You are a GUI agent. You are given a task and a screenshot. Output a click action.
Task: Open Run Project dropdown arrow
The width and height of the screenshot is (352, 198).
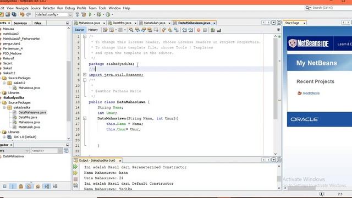coord(94,14)
